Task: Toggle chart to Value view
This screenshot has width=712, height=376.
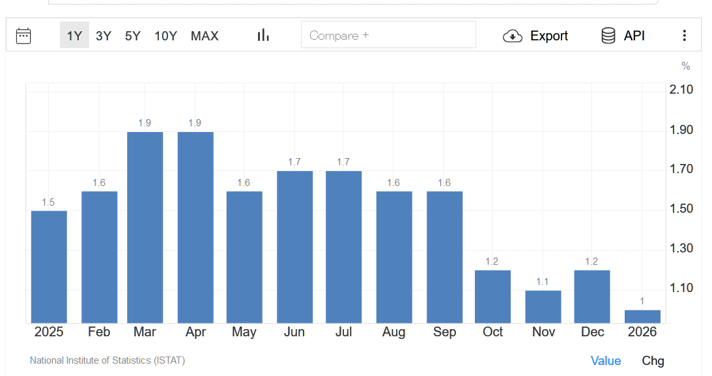Action: (x=605, y=360)
